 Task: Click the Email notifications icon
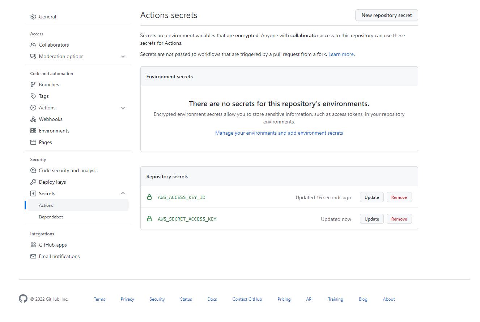pos(33,256)
